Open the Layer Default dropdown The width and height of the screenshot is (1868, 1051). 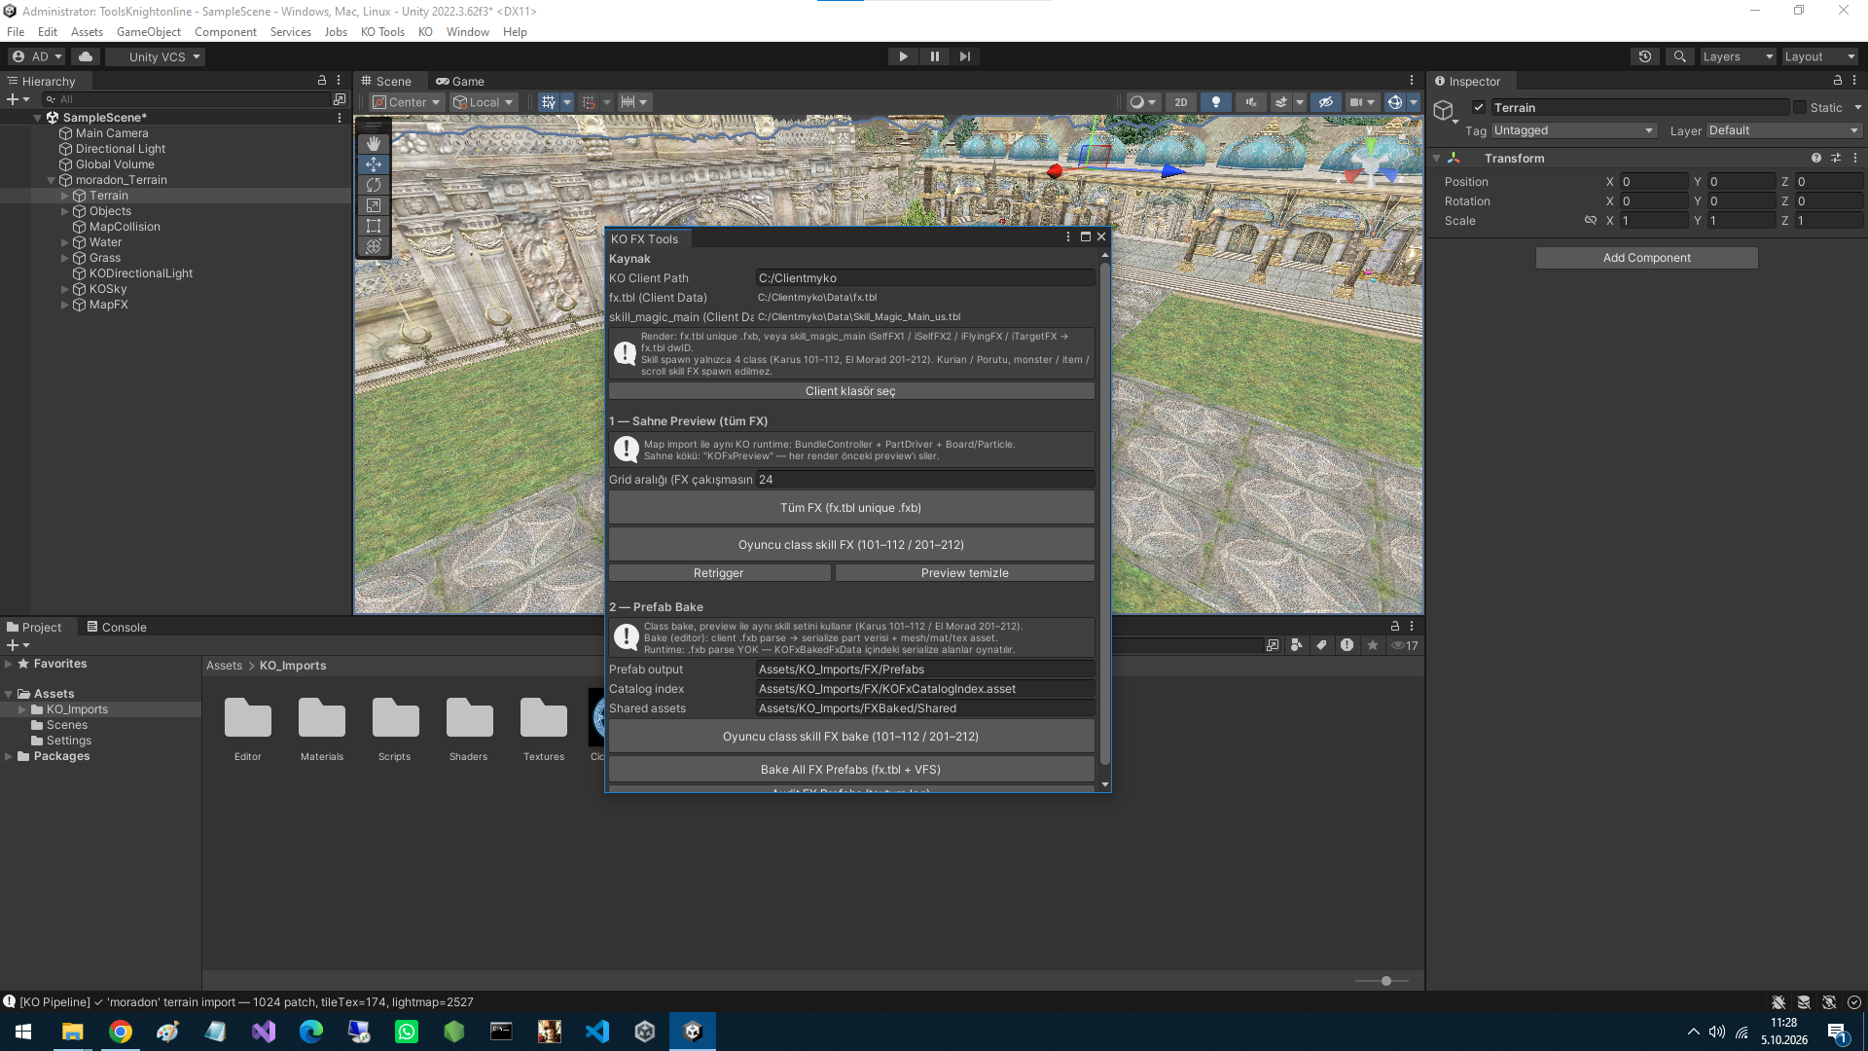coord(1783,130)
